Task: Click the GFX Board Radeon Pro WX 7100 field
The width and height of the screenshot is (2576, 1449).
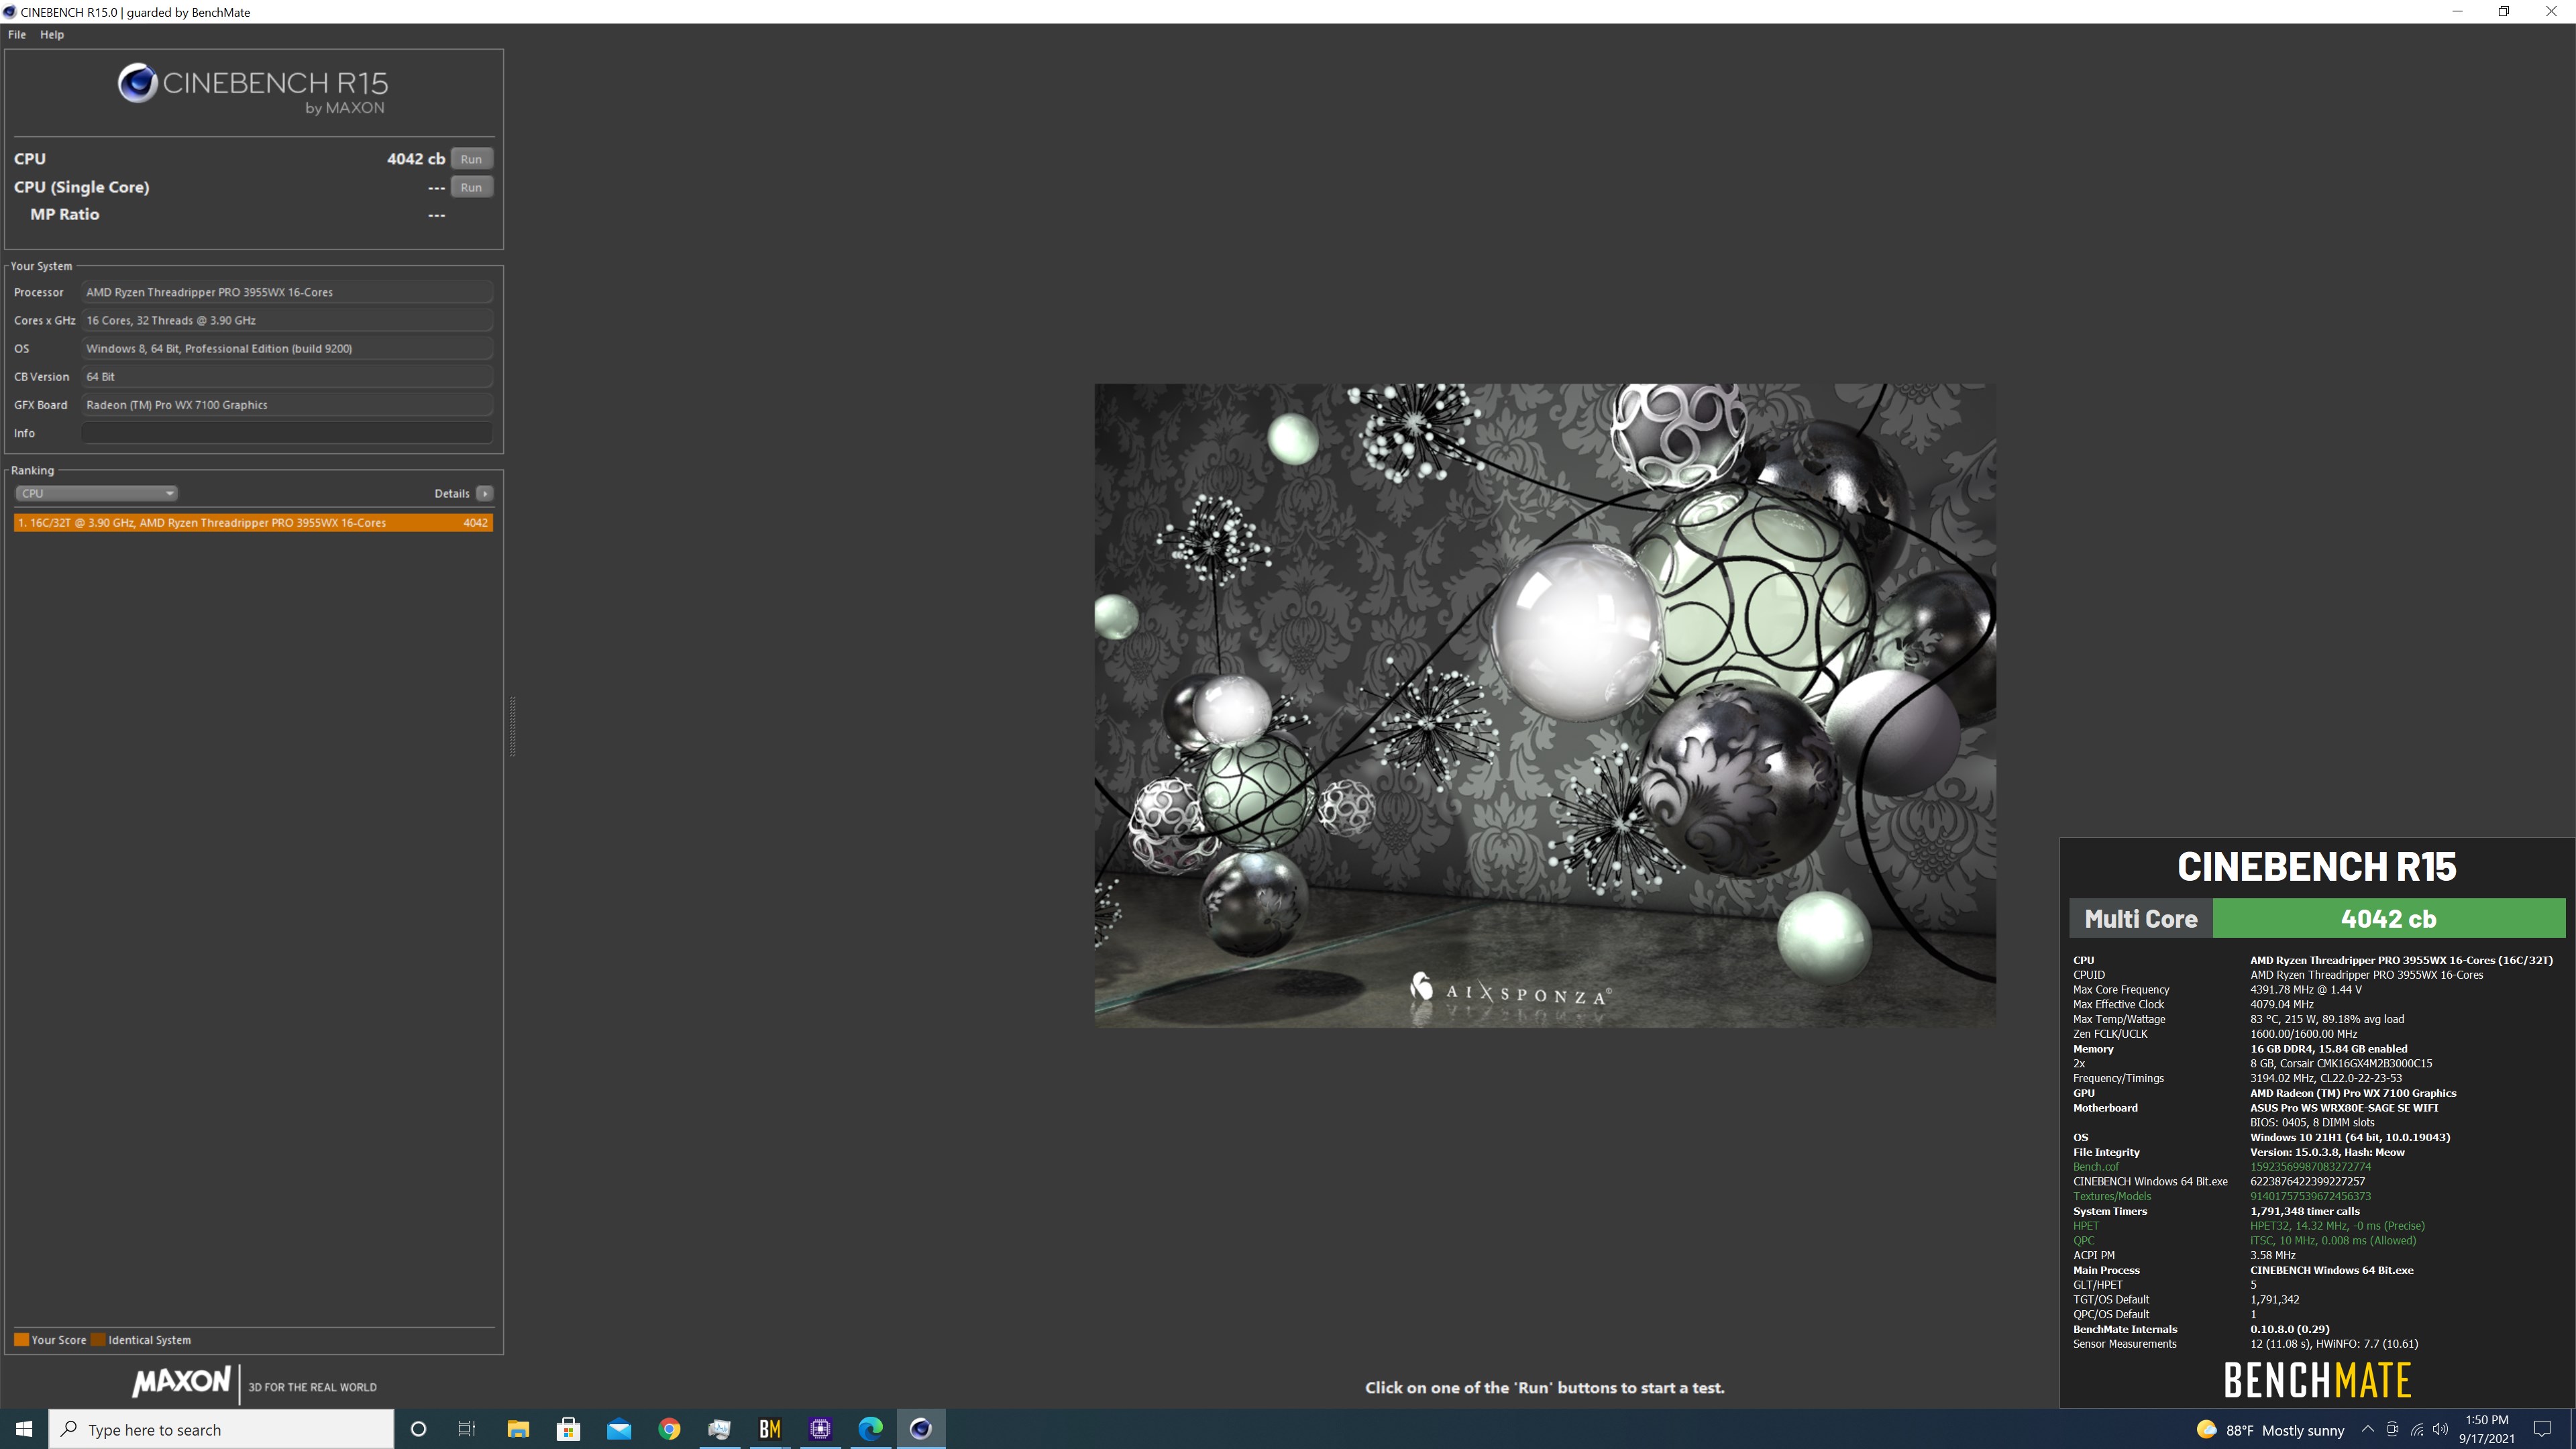Action: (287, 405)
